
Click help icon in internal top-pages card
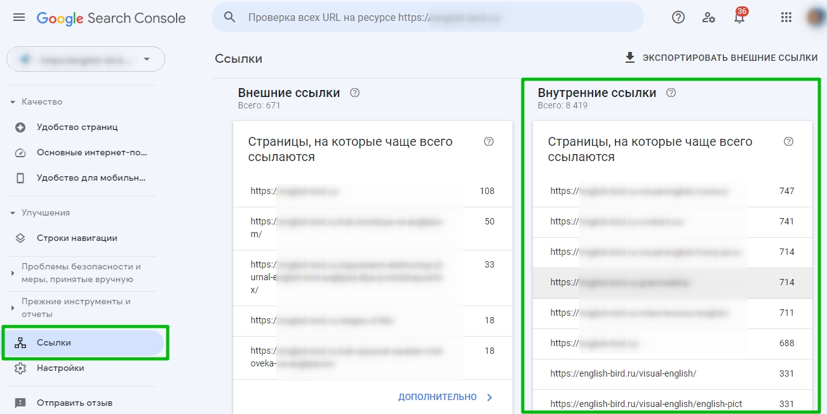point(788,141)
